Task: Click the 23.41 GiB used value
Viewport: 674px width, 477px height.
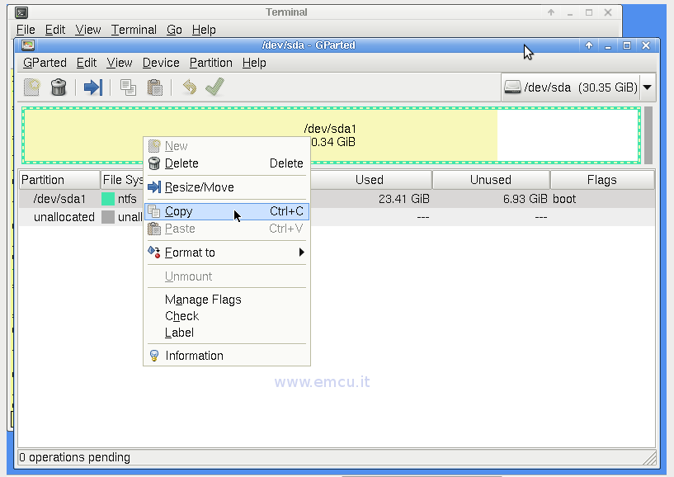Action: [x=404, y=199]
